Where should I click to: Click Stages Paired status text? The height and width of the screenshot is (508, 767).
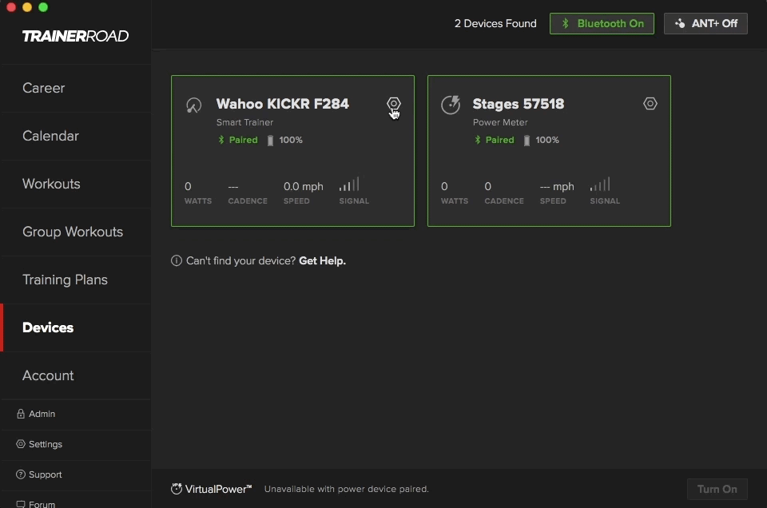(499, 140)
